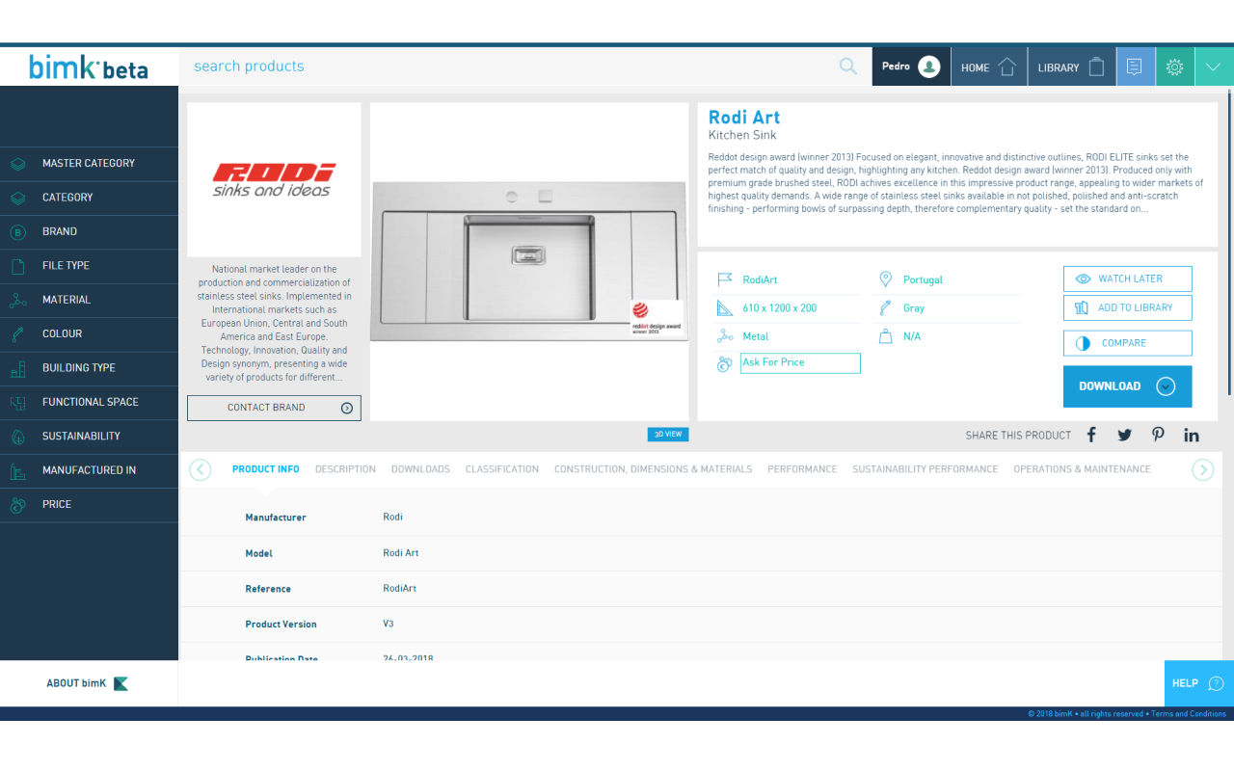Switch to Classification tab
The height and width of the screenshot is (771, 1234).
coord(502,469)
